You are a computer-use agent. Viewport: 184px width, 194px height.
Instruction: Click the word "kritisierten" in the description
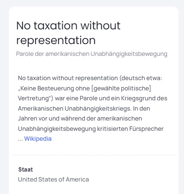tap(113, 129)
